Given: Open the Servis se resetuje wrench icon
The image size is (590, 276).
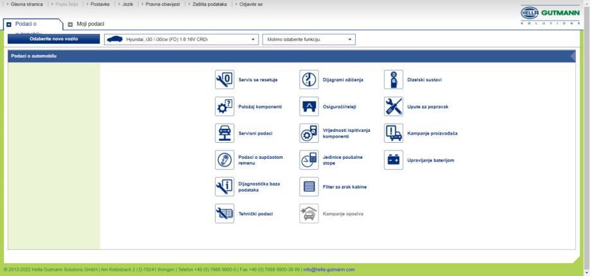Looking at the screenshot, I should pyautogui.click(x=224, y=79).
